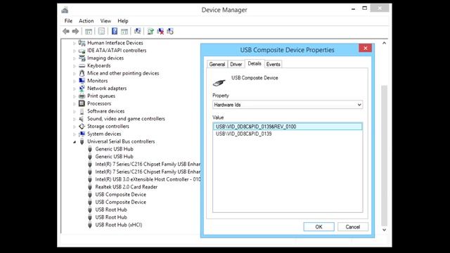Open the Action menu
Image resolution: width=450 pixels, height=253 pixels.
86,21
